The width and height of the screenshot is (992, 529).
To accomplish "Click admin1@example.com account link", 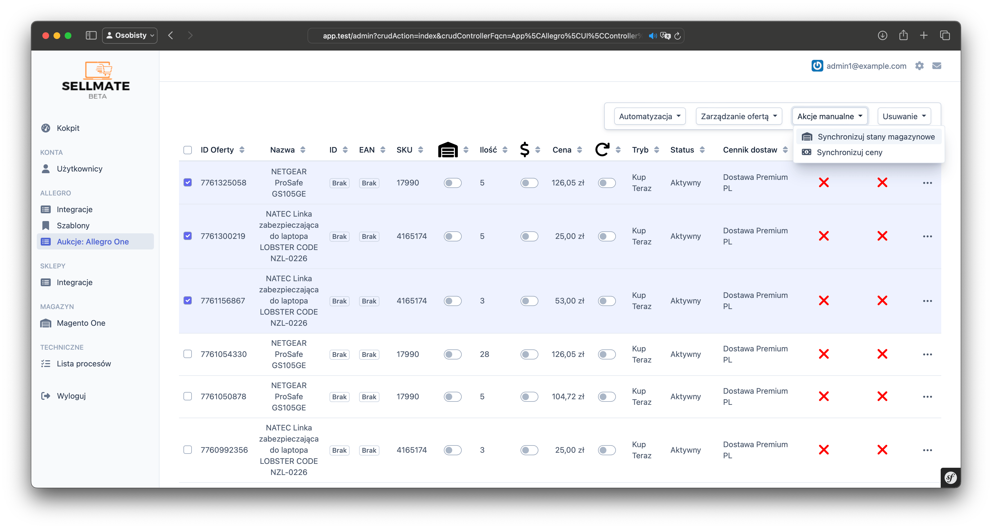I will click(x=867, y=66).
